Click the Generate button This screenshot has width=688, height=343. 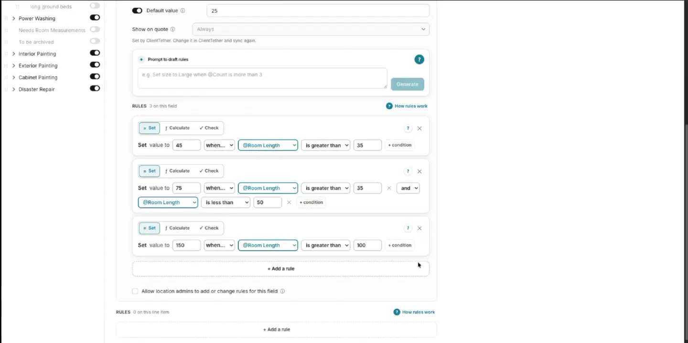point(407,84)
